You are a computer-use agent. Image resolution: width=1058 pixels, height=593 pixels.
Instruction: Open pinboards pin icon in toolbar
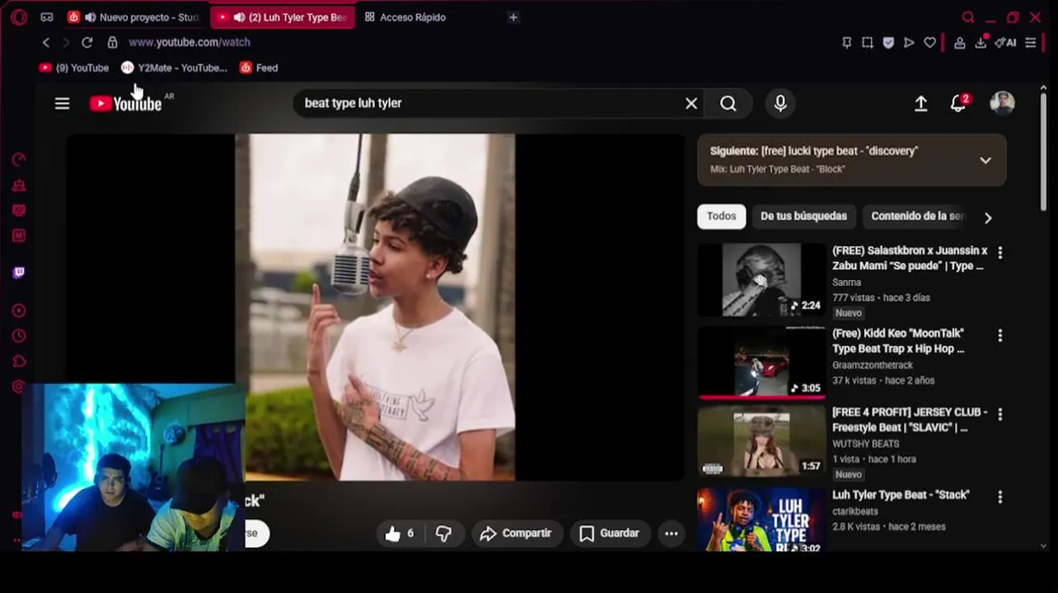point(846,42)
